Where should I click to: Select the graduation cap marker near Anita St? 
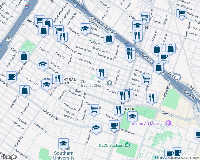[43, 64]
